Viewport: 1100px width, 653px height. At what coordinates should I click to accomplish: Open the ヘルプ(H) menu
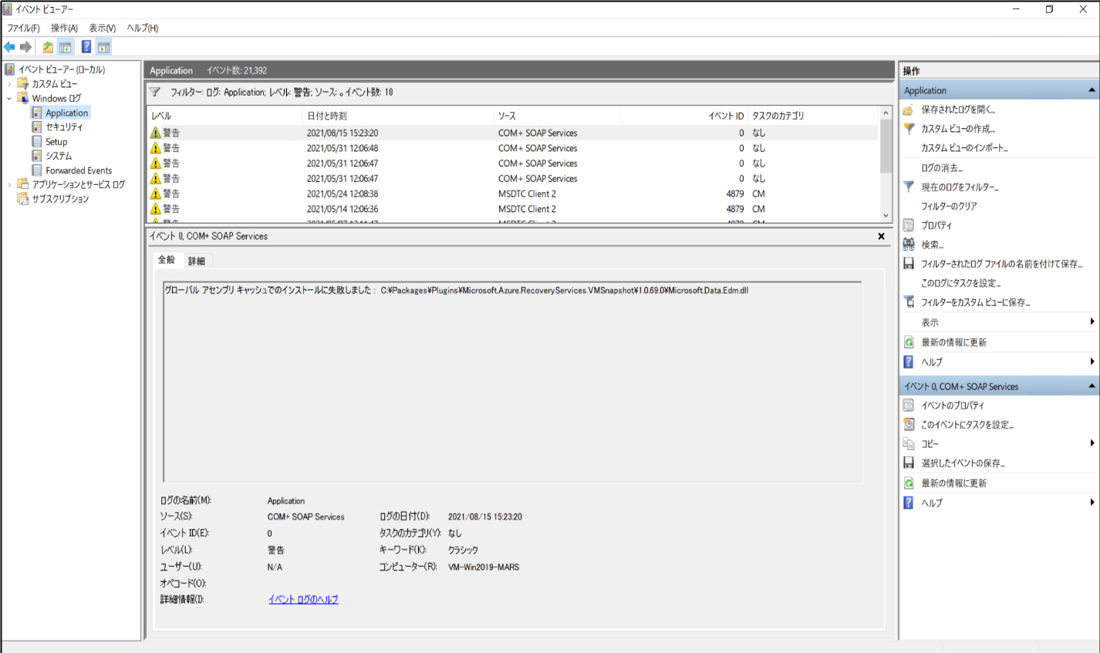tap(143, 28)
